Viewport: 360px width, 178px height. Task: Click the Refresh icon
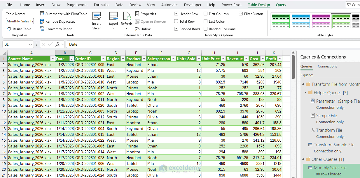[127, 16]
